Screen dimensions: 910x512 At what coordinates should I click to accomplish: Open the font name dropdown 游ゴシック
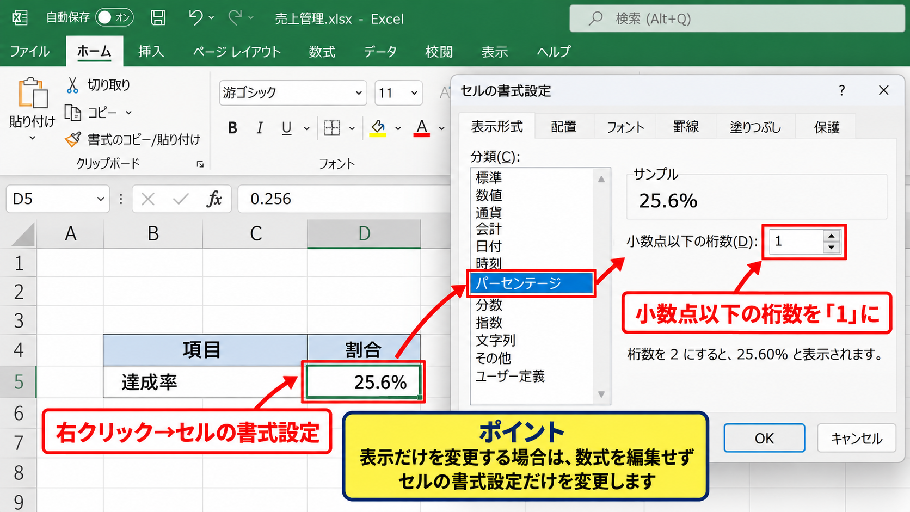pos(359,93)
